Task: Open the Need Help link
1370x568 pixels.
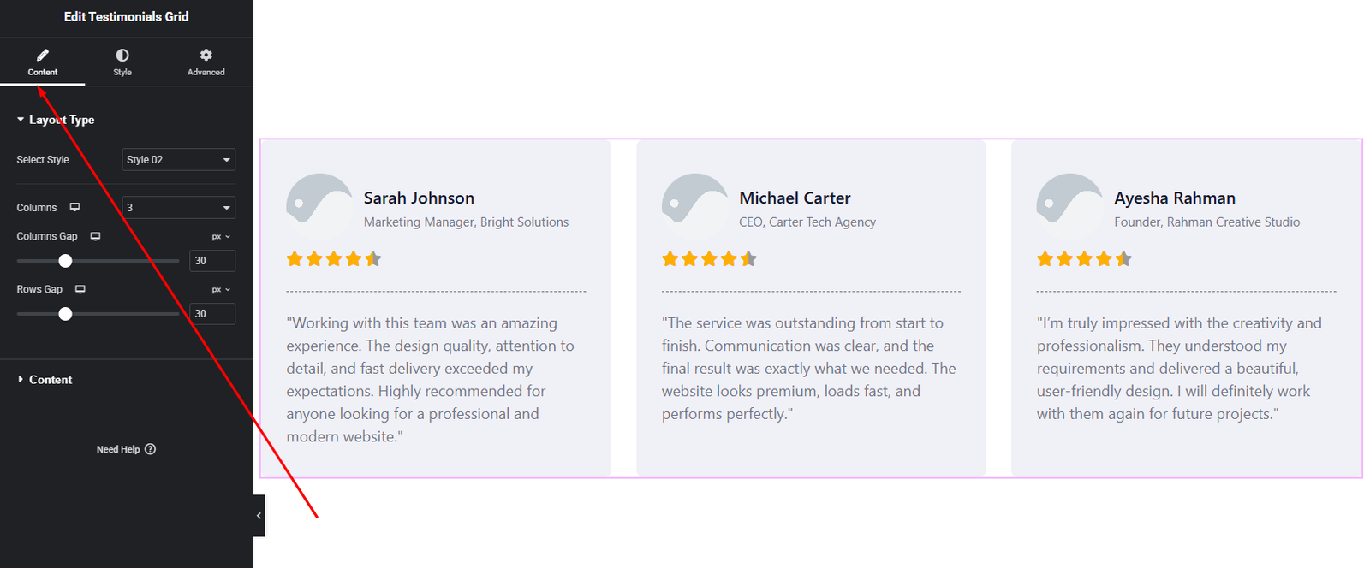Action: click(x=126, y=449)
